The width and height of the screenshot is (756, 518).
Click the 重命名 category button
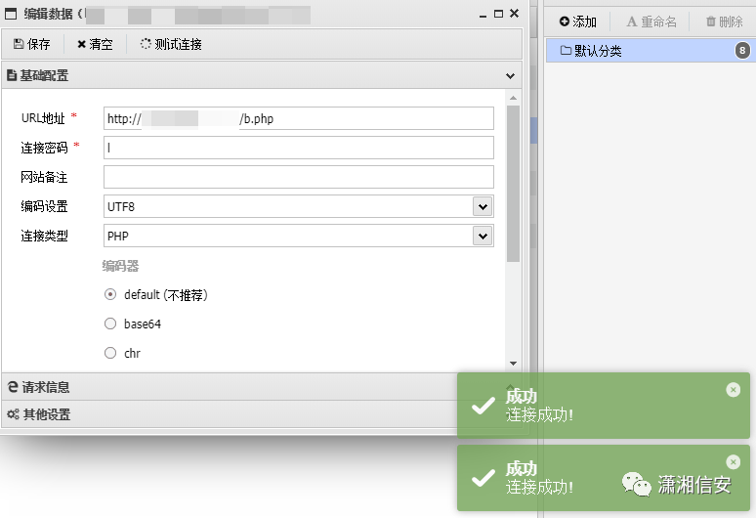(x=651, y=22)
